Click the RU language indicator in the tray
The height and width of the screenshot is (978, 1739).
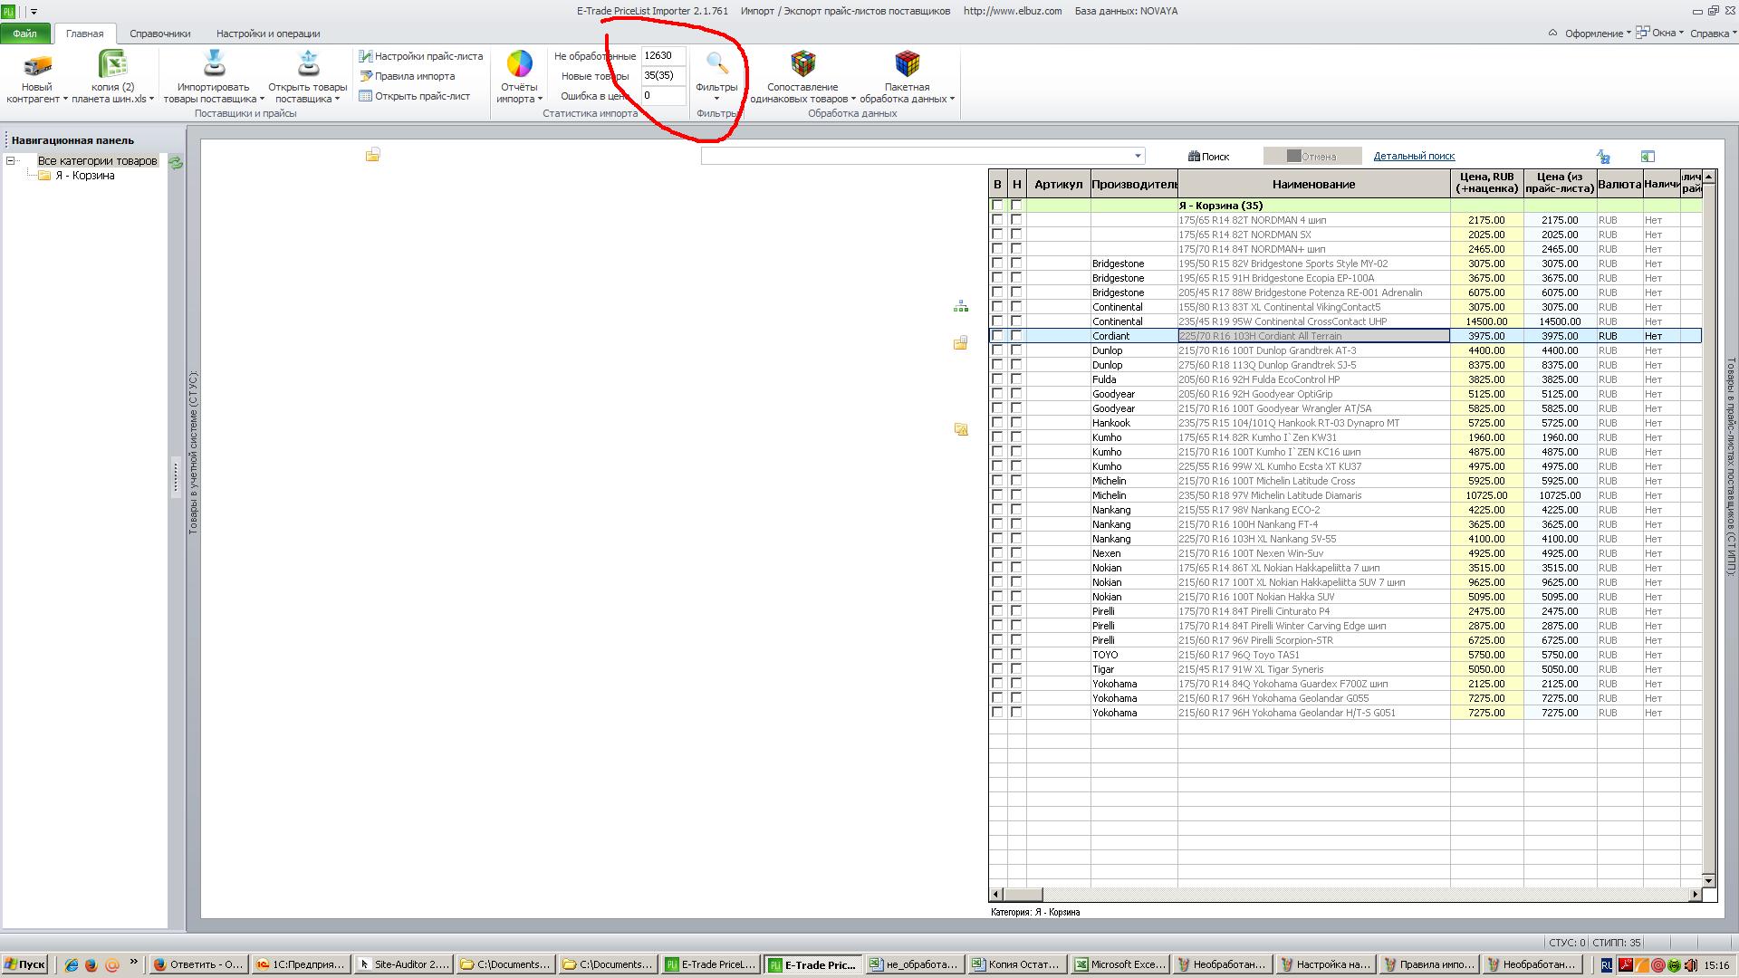(x=1607, y=965)
